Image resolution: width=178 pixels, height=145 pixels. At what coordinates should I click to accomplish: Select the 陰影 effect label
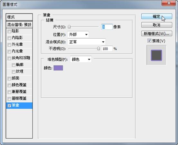pos(15,31)
